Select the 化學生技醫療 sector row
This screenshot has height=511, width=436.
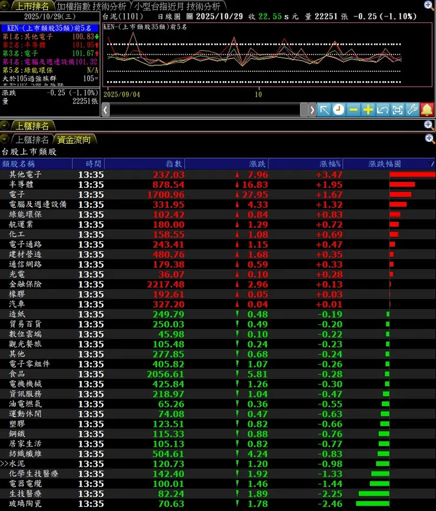tap(218, 473)
